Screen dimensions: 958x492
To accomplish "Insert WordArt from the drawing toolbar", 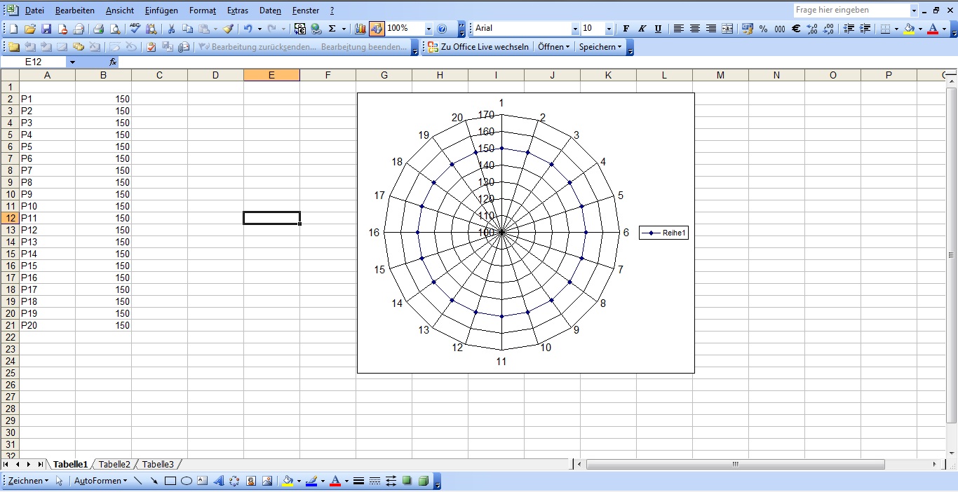I will pyautogui.click(x=218, y=481).
